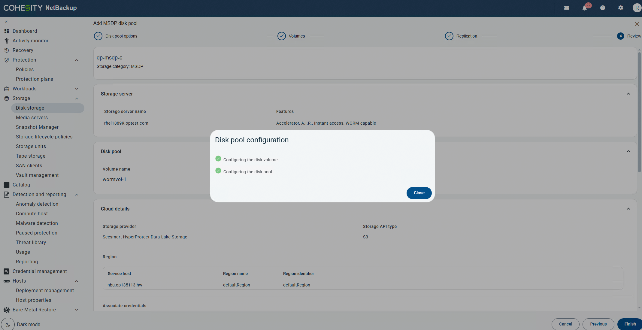Open Usage page in sidebar
This screenshot has height=330, width=642.
[23, 252]
